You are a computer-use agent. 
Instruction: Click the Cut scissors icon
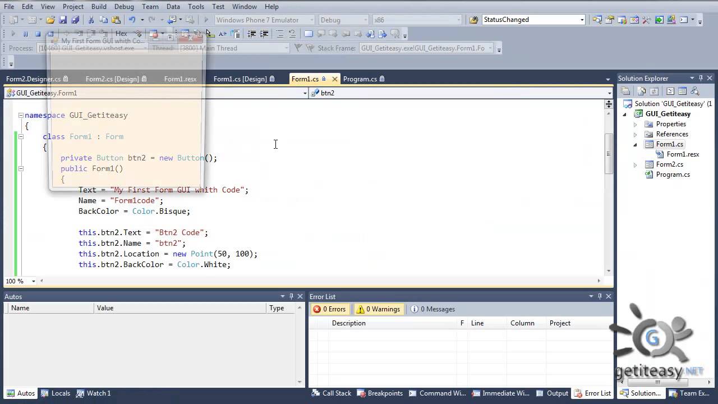(91, 20)
